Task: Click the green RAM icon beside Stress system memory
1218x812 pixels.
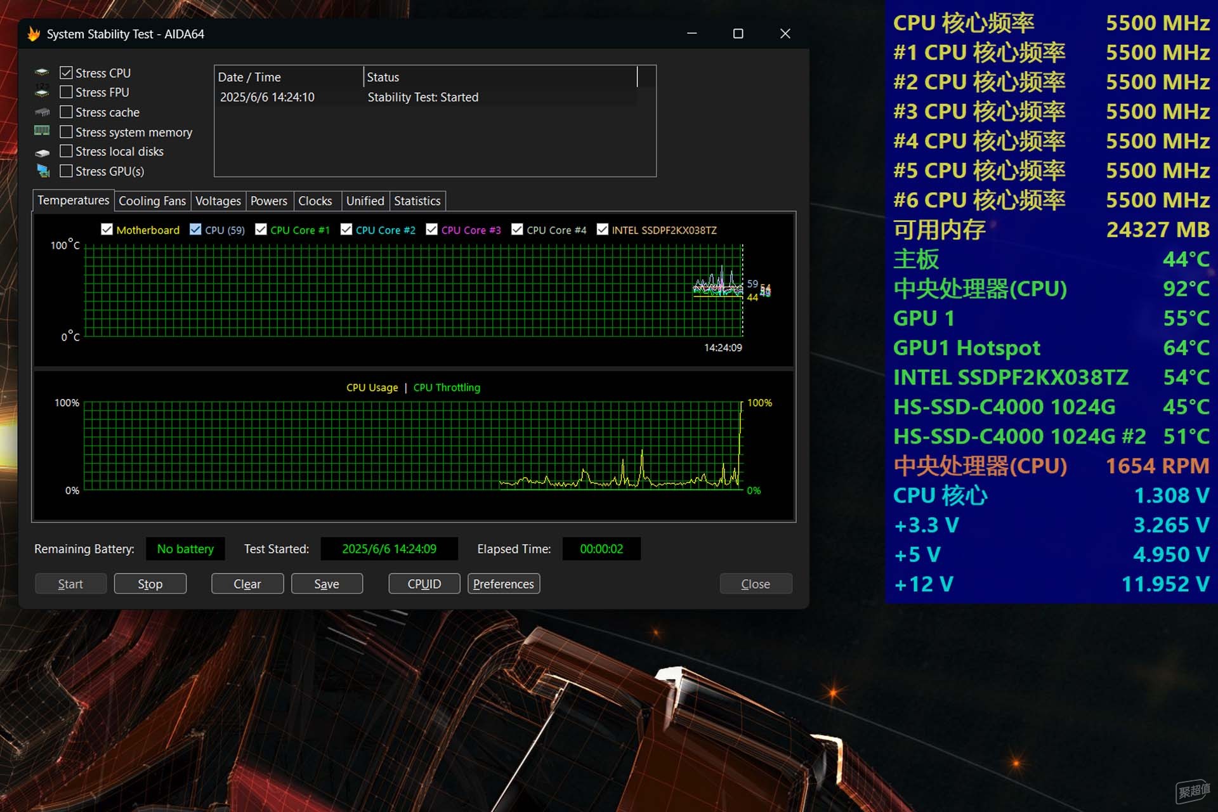Action: tap(42, 131)
